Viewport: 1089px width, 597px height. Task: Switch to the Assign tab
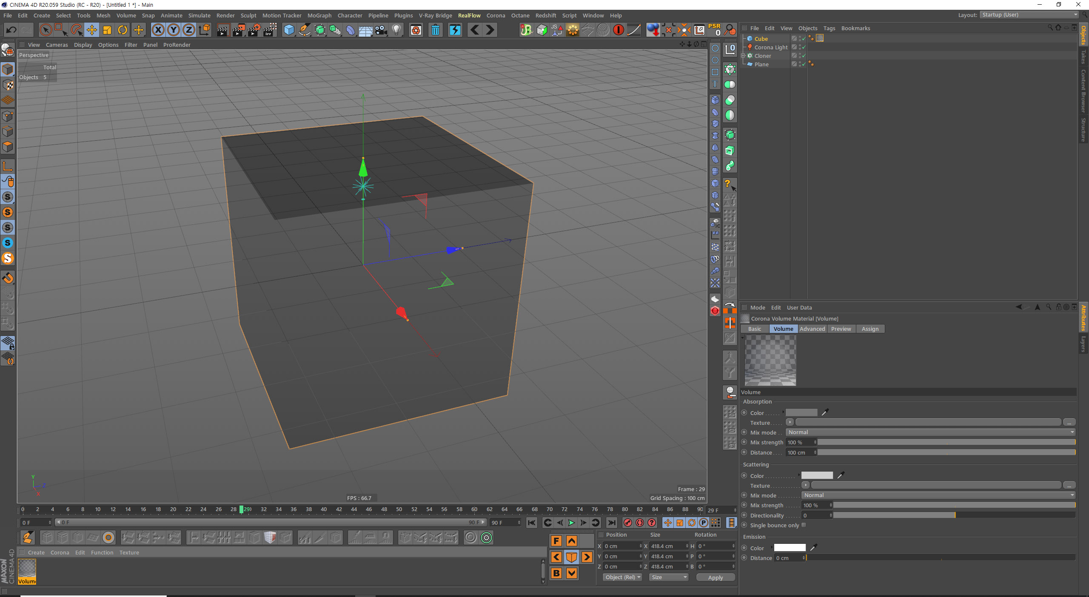tap(870, 329)
